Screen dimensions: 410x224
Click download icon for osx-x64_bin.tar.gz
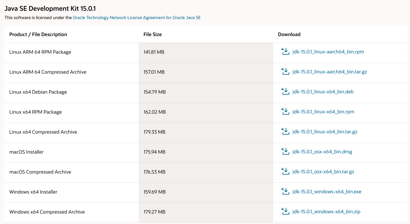(286, 171)
